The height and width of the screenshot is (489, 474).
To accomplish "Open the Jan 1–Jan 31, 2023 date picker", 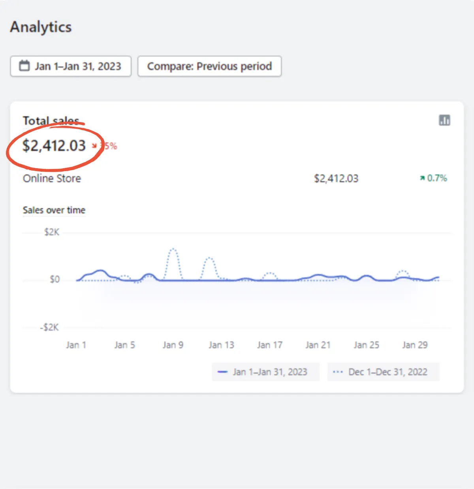I will [x=71, y=66].
